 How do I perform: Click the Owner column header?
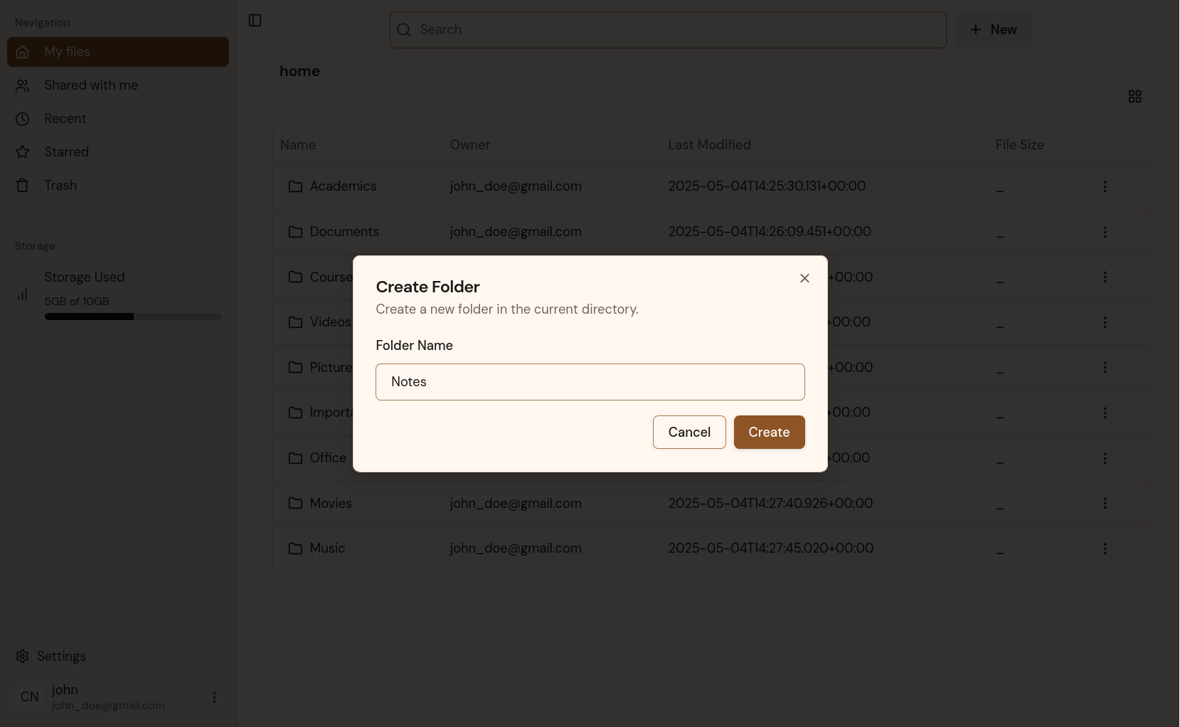point(469,145)
